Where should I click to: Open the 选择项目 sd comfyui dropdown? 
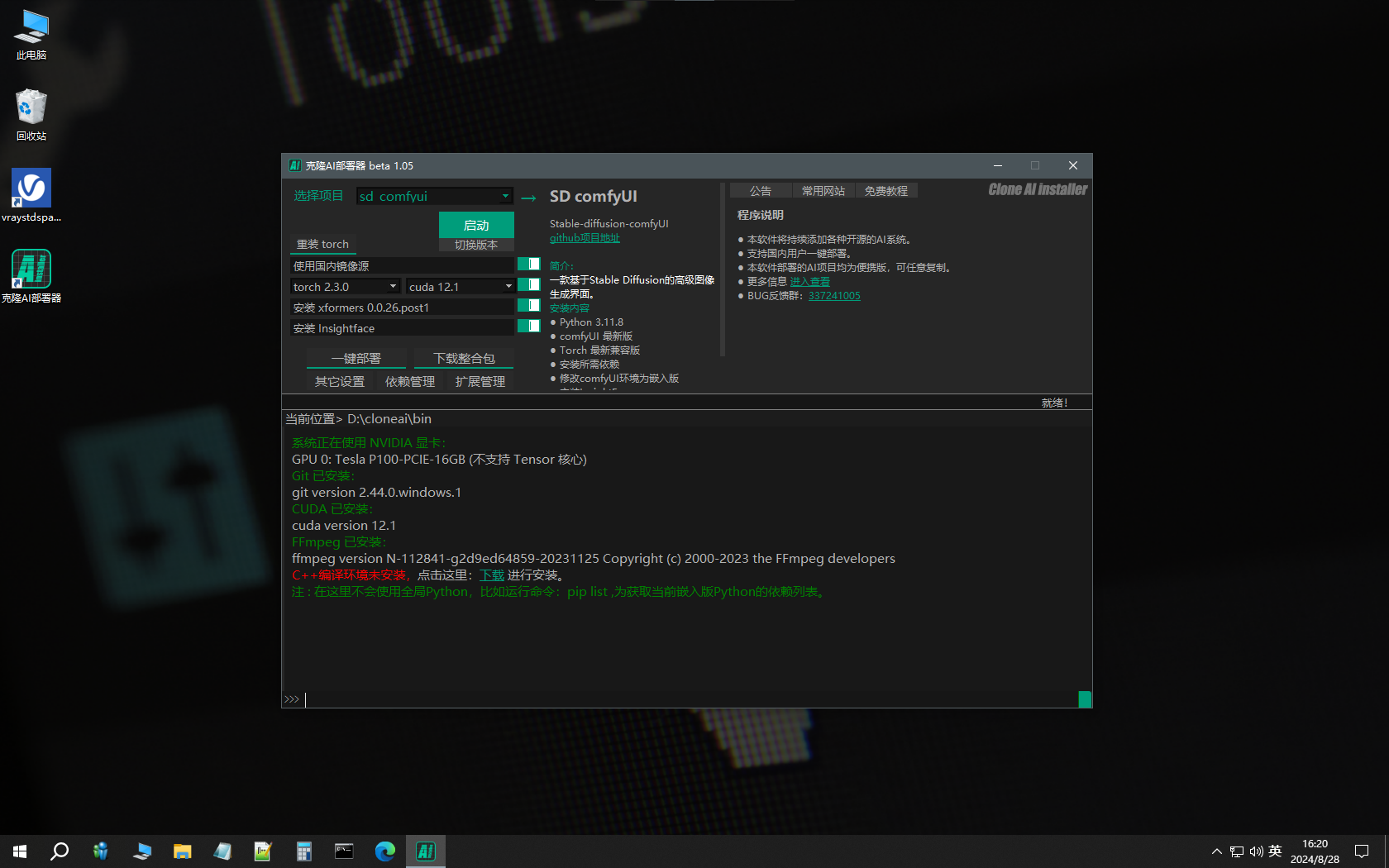click(434, 196)
